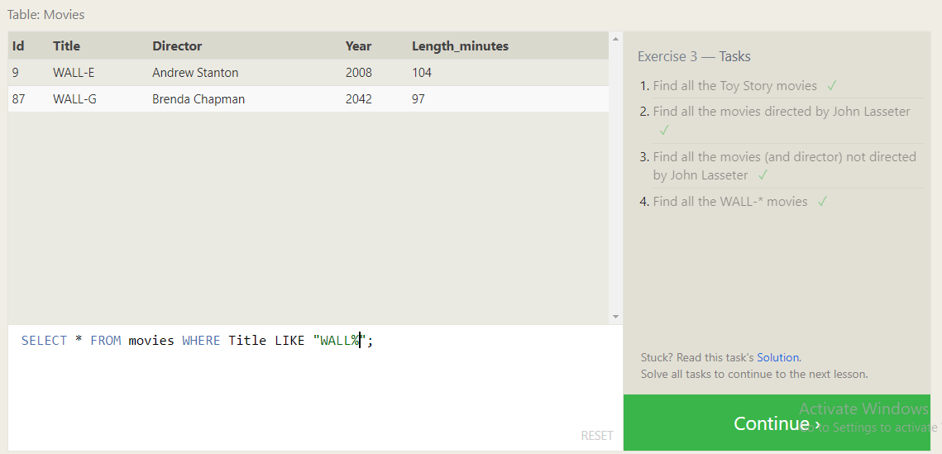Click the Id cell with value 9
This screenshot has width=942, height=454.
point(15,73)
